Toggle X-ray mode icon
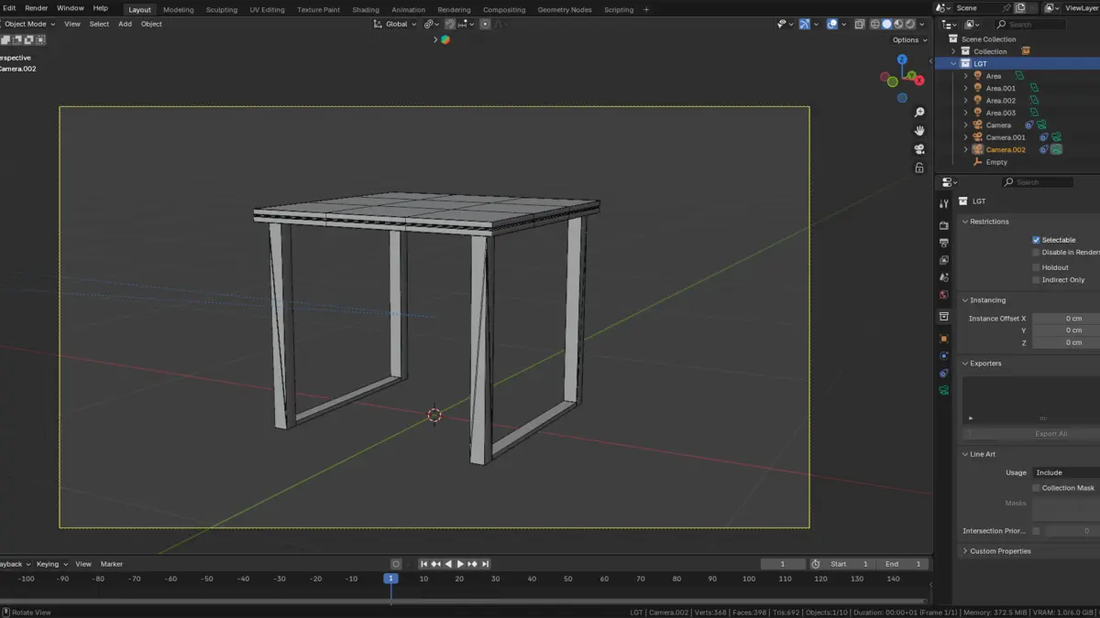The height and width of the screenshot is (618, 1100). pos(859,24)
